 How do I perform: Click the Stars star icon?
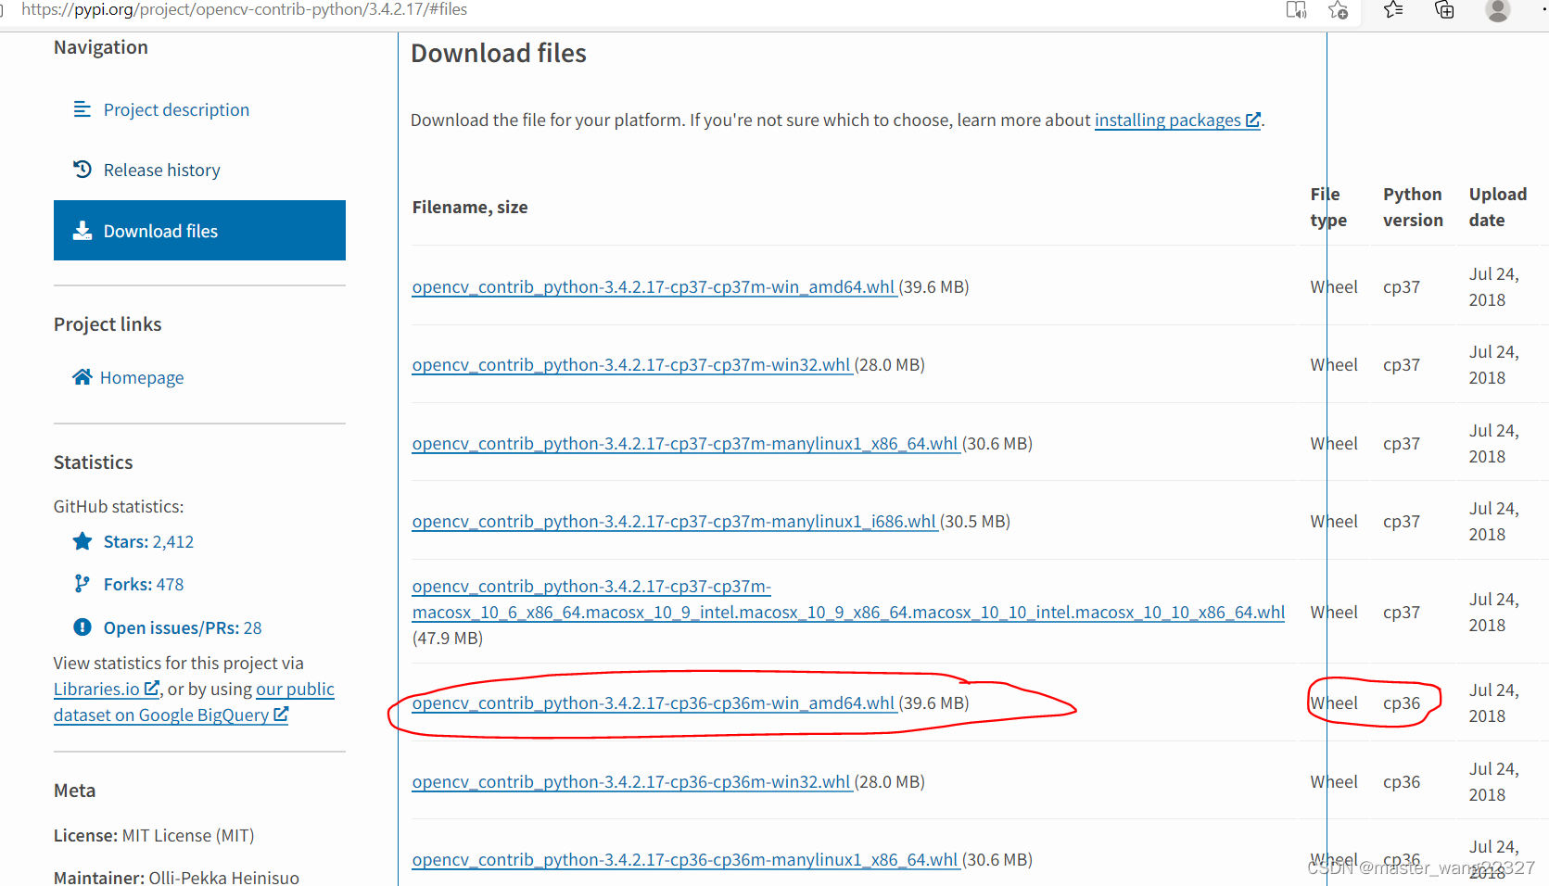coord(83,541)
